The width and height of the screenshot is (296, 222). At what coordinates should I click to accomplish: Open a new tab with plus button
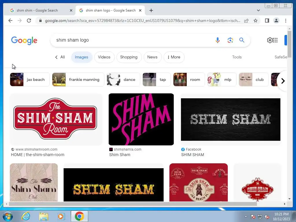click(x=151, y=10)
